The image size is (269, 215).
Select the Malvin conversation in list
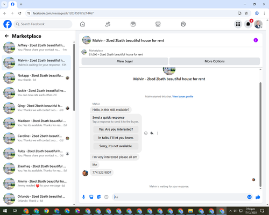pos(36,63)
